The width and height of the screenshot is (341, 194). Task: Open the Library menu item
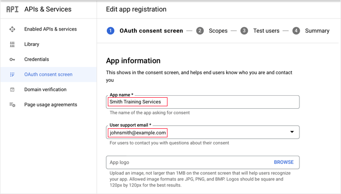[x=32, y=45]
